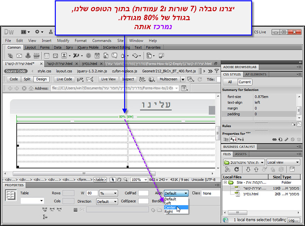Click the Clear Column Widths icon
This screenshot has width=305, height=226.
pyautogui.click(x=45, y=209)
